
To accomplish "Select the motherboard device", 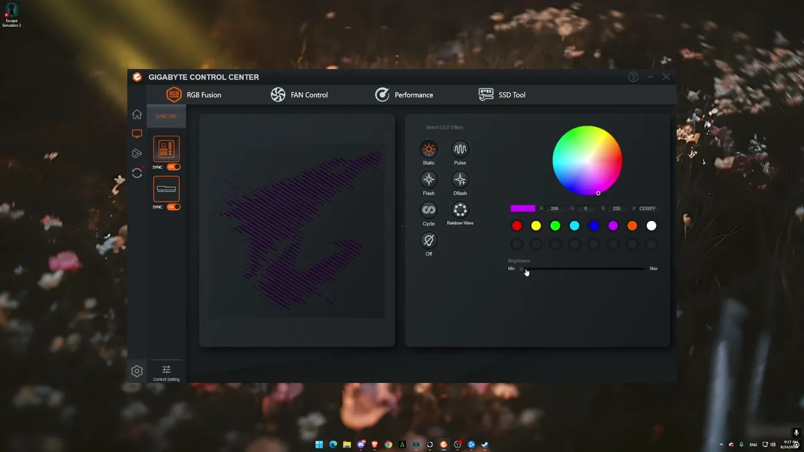I will (166, 149).
